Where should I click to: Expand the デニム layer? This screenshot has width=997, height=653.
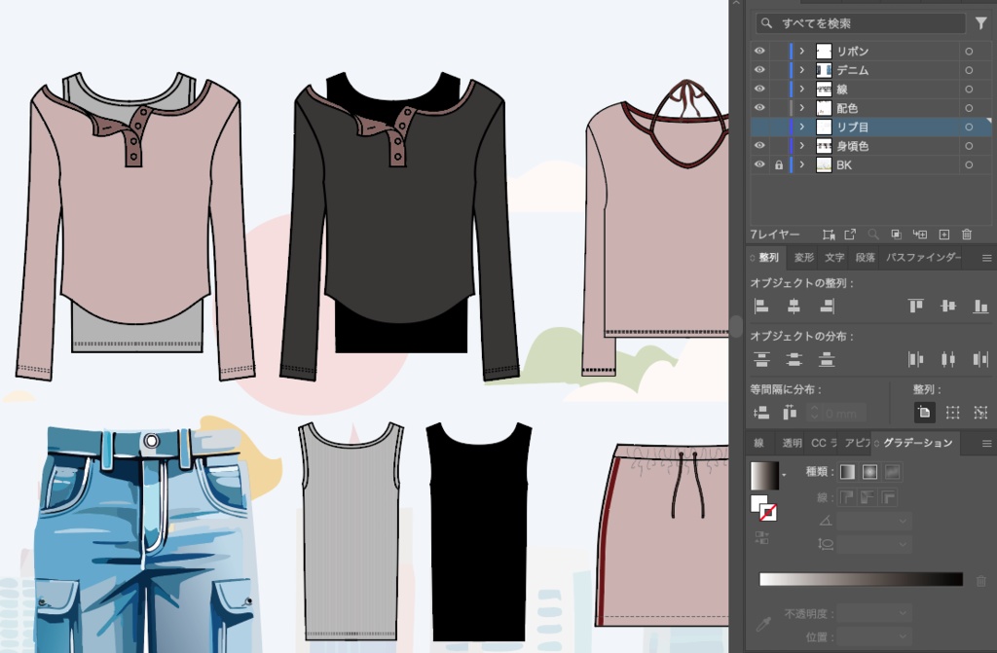tap(802, 70)
